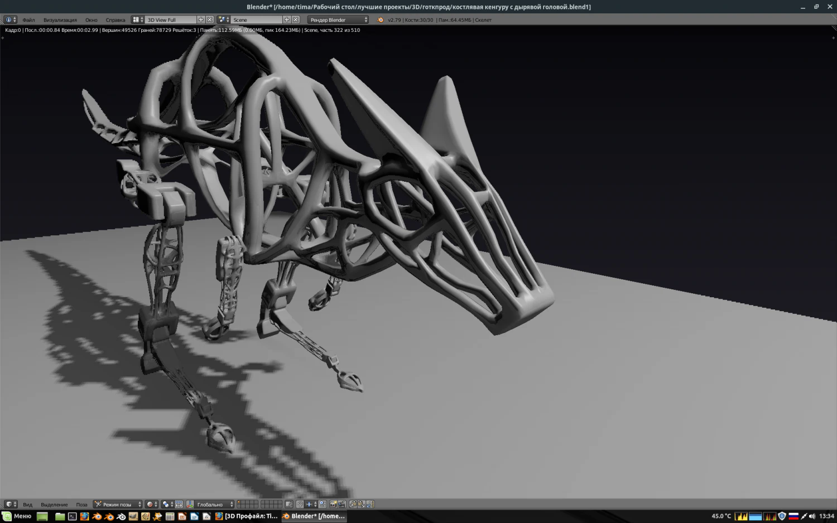837x523 pixels.
Task: Click the OpenGL render camera icon
Action: (333, 505)
